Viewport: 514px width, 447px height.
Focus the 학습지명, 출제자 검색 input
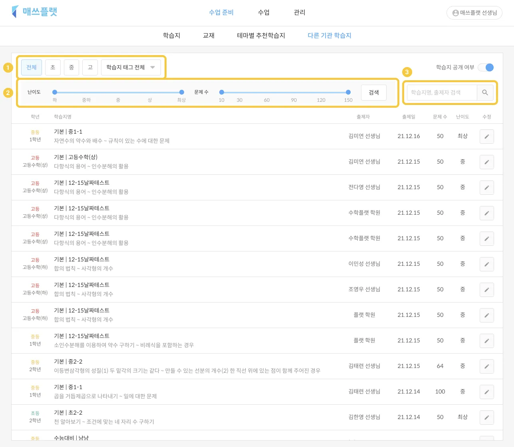click(442, 93)
